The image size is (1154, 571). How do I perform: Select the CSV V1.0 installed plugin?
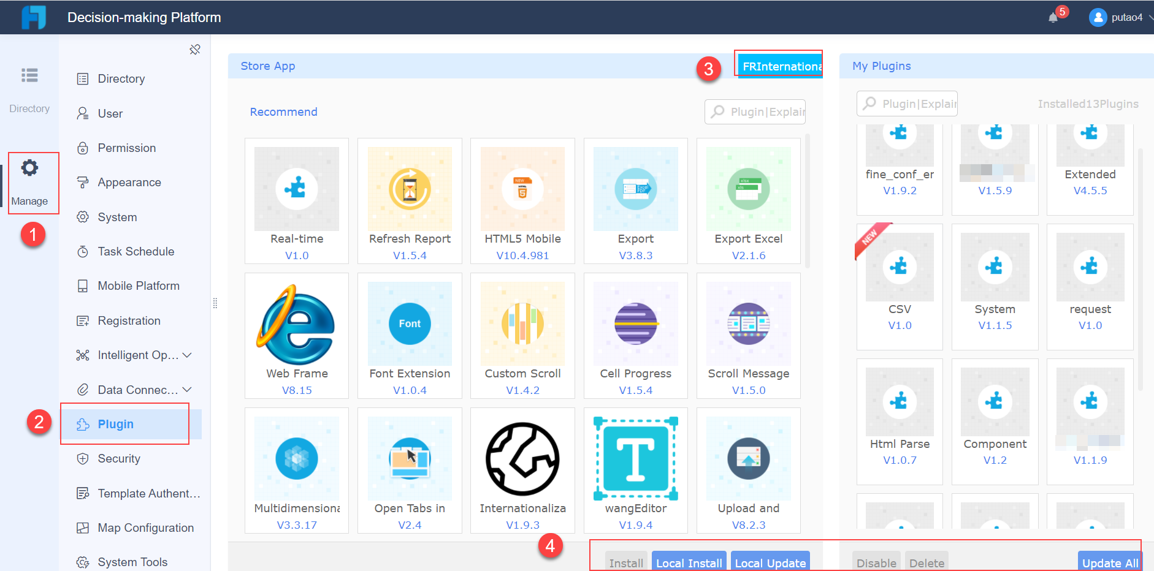(900, 287)
